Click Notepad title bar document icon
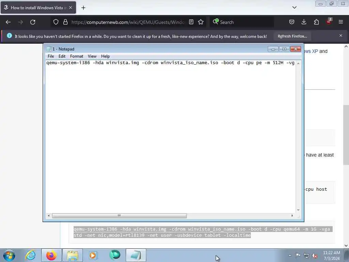The image size is (349, 262). [49, 49]
